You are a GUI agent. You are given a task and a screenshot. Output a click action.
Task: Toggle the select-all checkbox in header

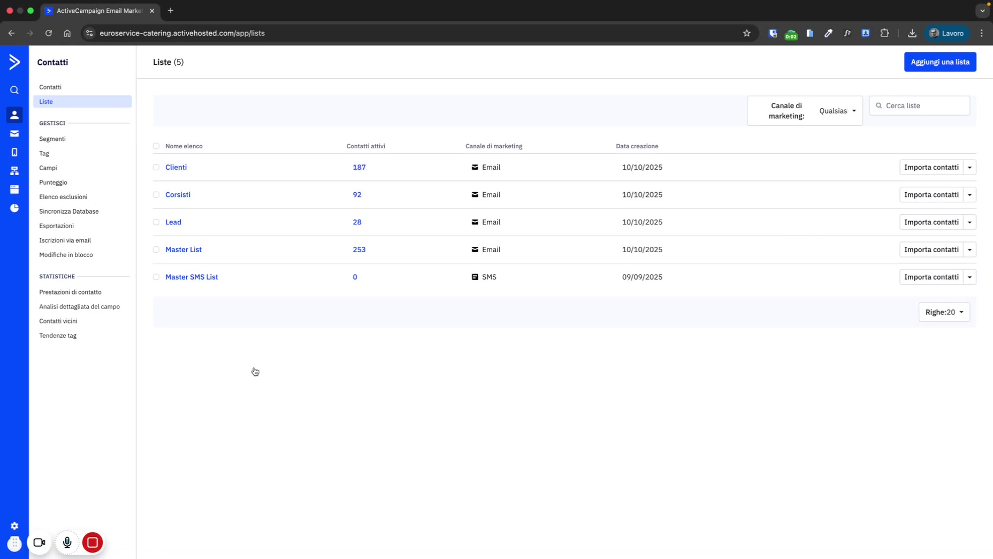156,146
